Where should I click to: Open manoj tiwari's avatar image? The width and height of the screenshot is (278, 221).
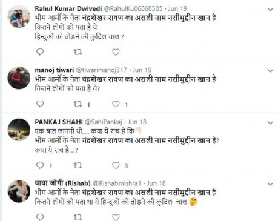[x=19, y=78]
